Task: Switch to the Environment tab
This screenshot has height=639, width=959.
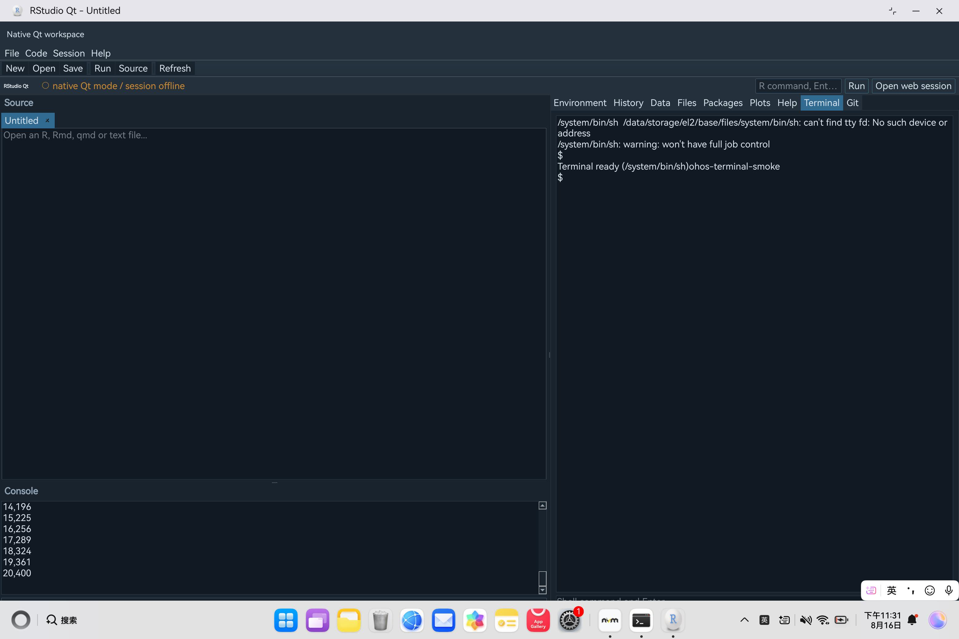Action: pyautogui.click(x=580, y=103)
